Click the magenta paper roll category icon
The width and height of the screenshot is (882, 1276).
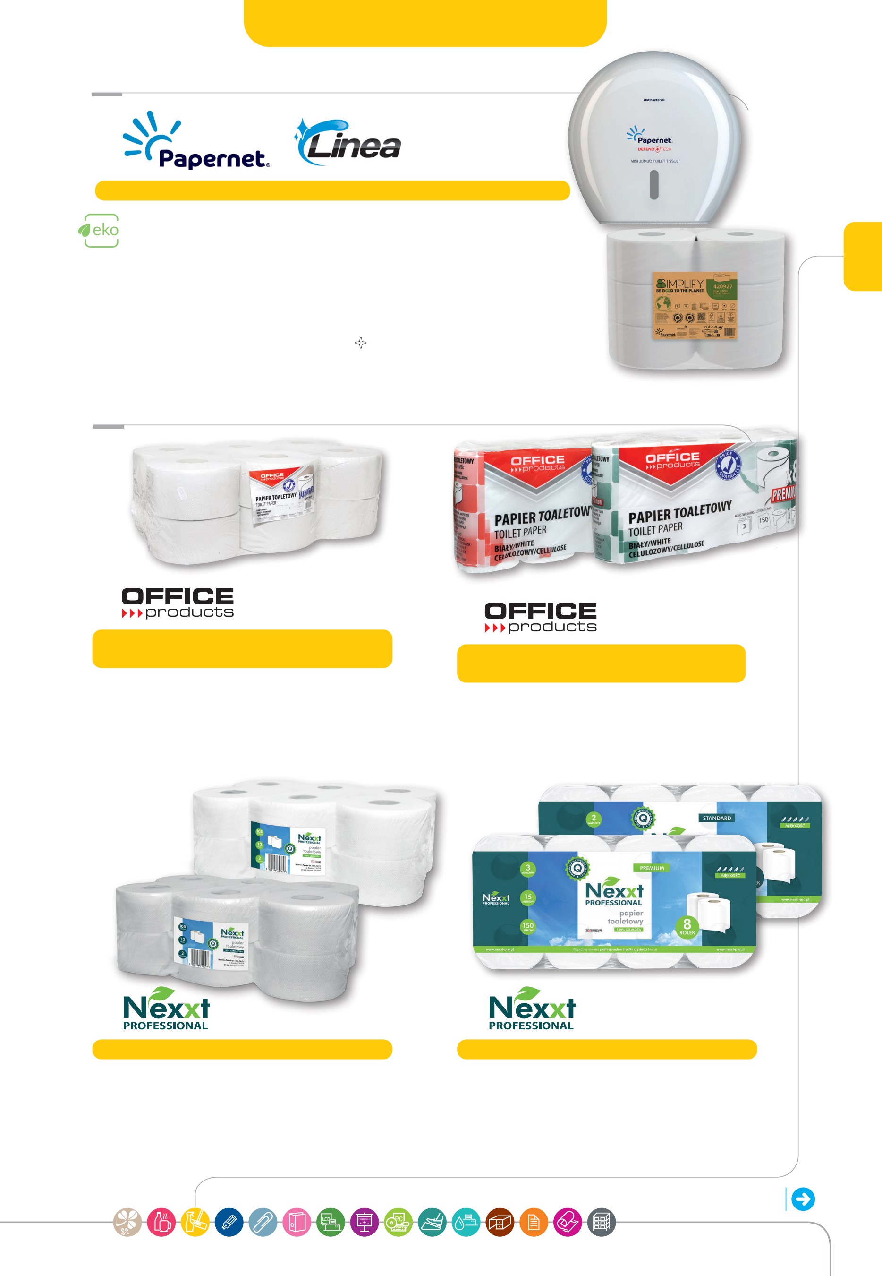568,1222
